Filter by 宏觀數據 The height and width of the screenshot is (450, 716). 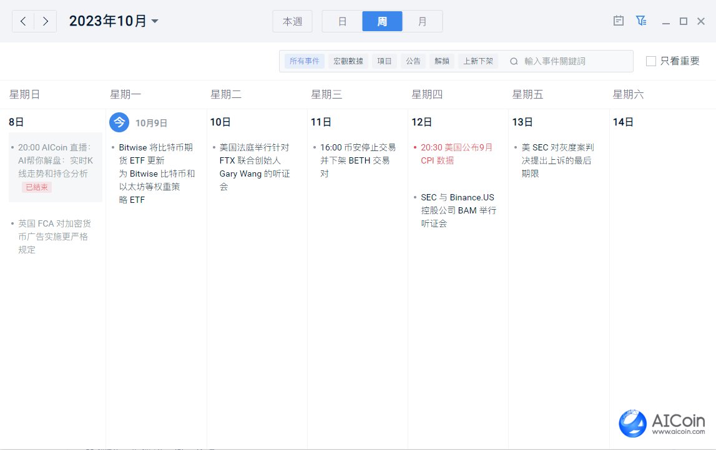click(x=348, y=61)
